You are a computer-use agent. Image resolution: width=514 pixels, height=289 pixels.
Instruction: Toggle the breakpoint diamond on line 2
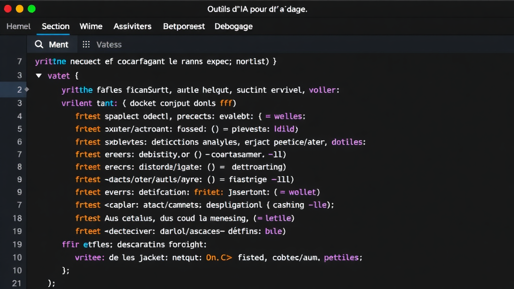(x=26, y=90)
